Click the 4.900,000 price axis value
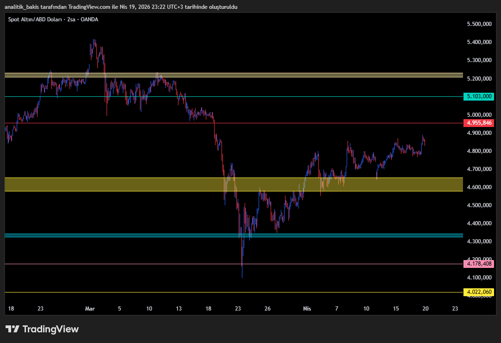501x343 pixels. pos(479,133)
